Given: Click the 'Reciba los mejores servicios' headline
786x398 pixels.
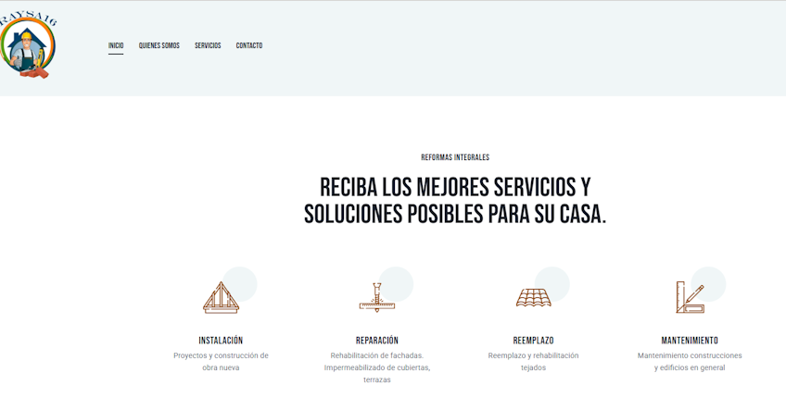Looking at the screenshot, I should pos(455,201).
